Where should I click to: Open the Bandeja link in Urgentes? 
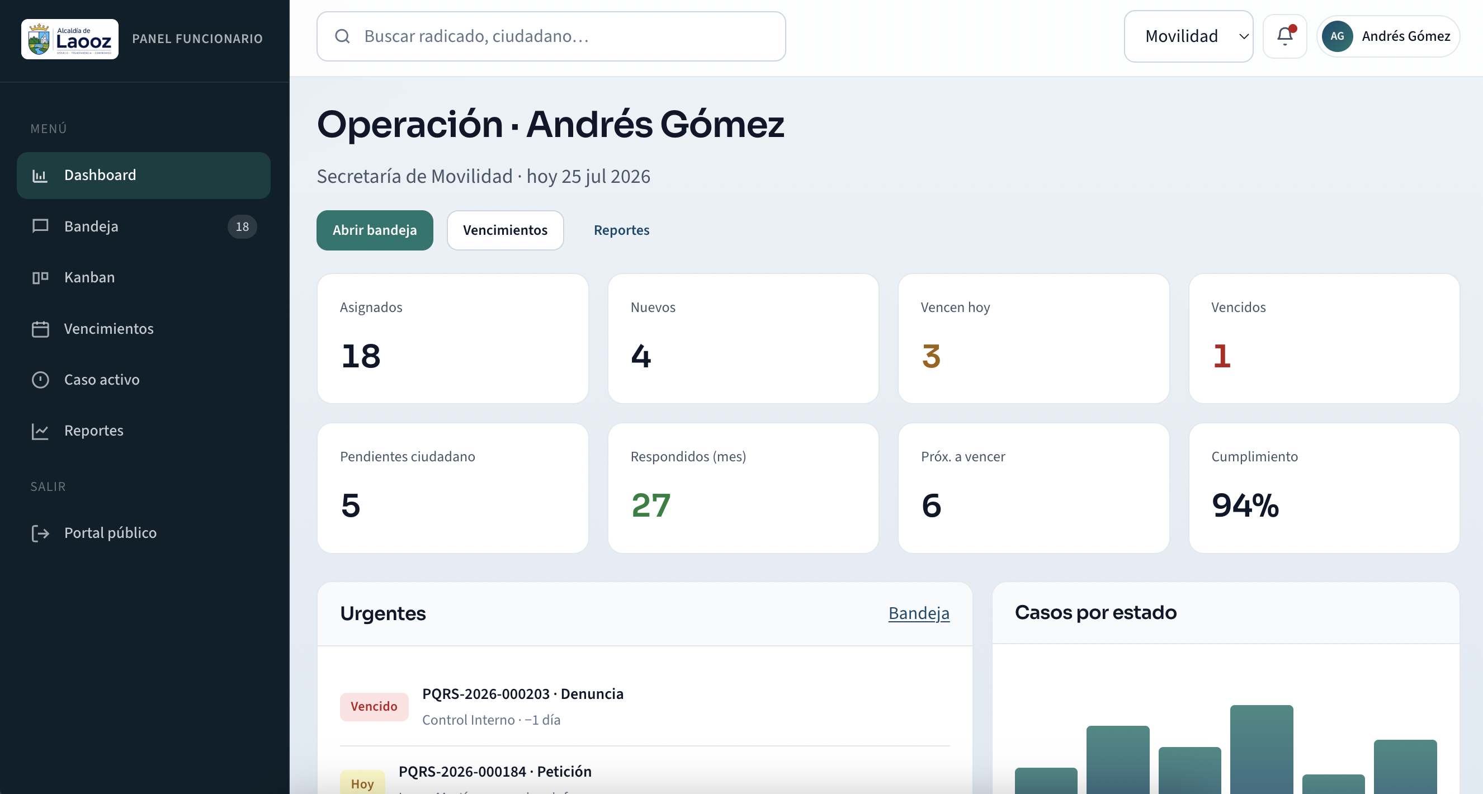click(919, 613)
